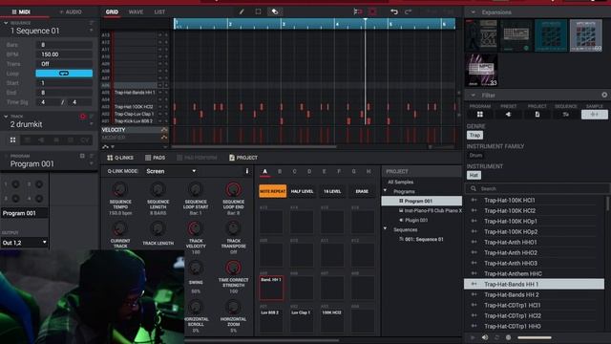Click the Program filter grid icon
The image size is (611, 344).
479,115
